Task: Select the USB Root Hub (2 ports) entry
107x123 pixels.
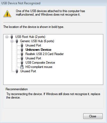Action: (30, 37)
